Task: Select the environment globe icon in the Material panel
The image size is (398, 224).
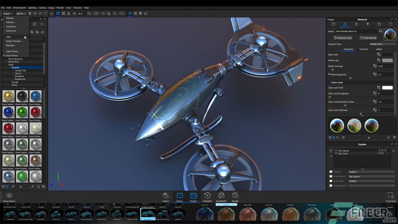Action: [355, 24]
